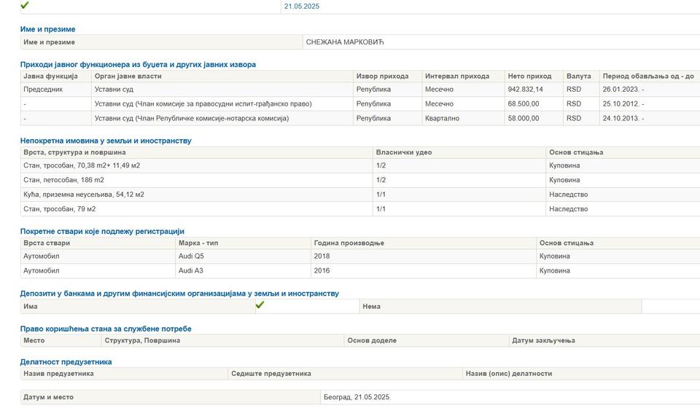Click the Власнички удео column header
This screenshot has width=700, height=408.
403,152
